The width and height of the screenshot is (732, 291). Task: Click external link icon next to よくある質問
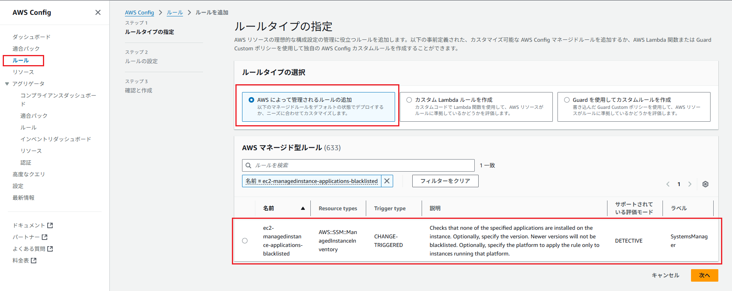tap(50, 249)
